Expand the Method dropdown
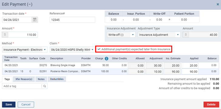 45,50
